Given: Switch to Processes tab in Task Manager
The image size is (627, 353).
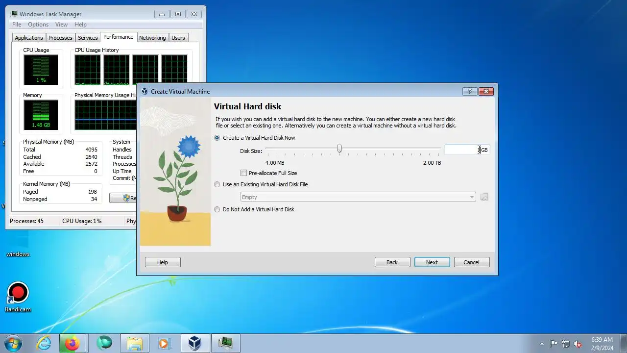Looking at the screenshot, I should 60,38.
